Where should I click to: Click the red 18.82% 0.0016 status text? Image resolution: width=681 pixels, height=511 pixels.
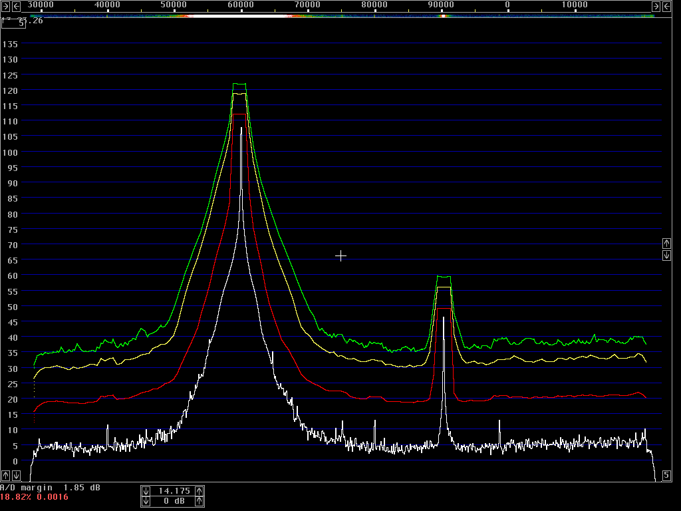pyautogui.click(x=34, y=497)
